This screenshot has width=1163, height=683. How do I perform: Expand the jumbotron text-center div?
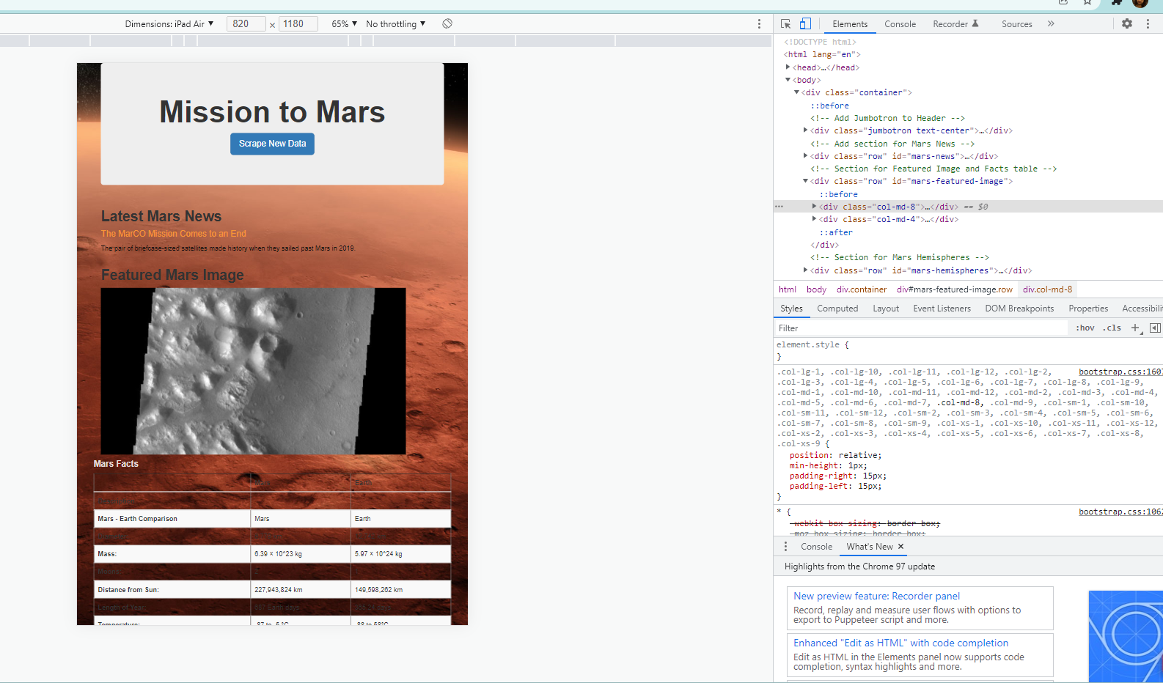806,130
